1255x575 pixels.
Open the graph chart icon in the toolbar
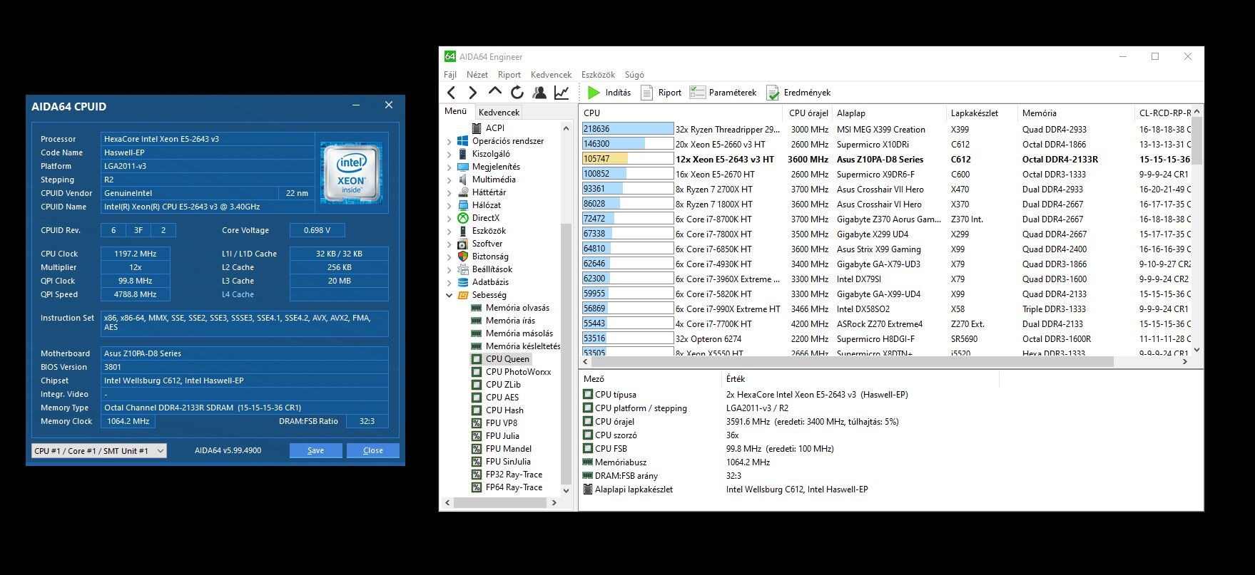pos(562,93)
